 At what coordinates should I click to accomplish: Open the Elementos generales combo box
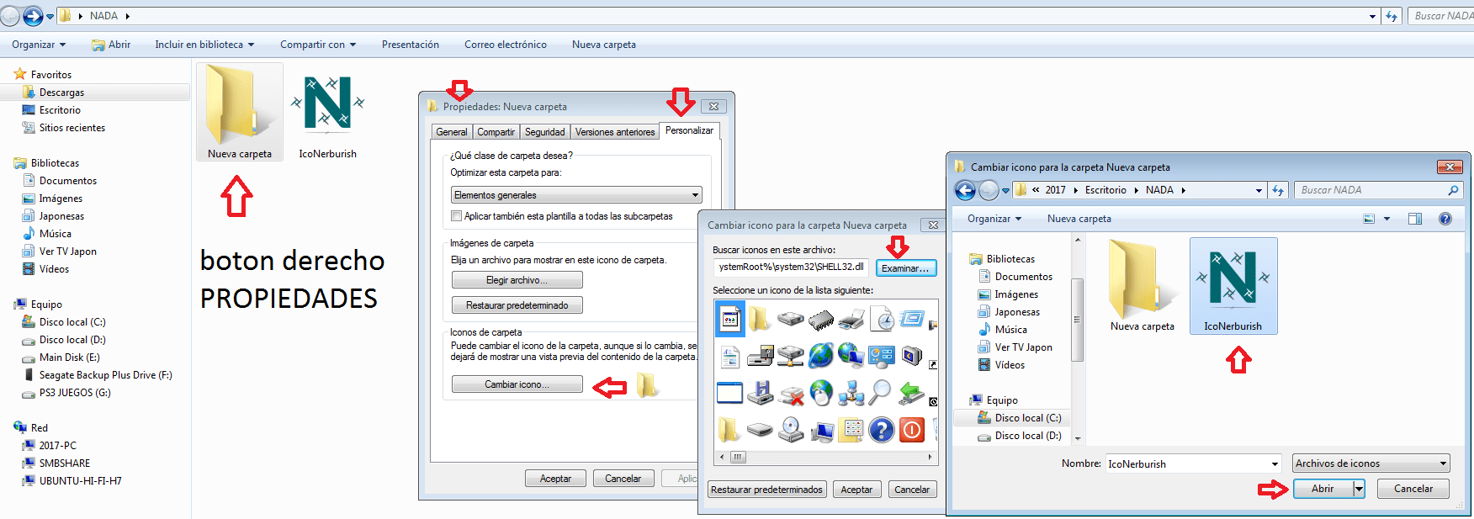tap(576, 195)
